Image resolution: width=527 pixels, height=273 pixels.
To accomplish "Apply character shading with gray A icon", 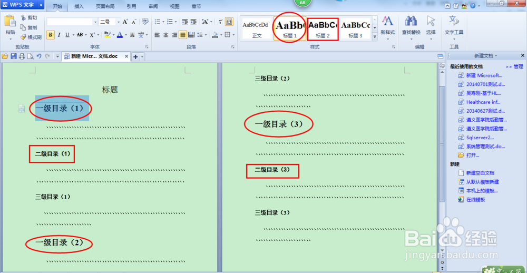I will pos(132,35).
